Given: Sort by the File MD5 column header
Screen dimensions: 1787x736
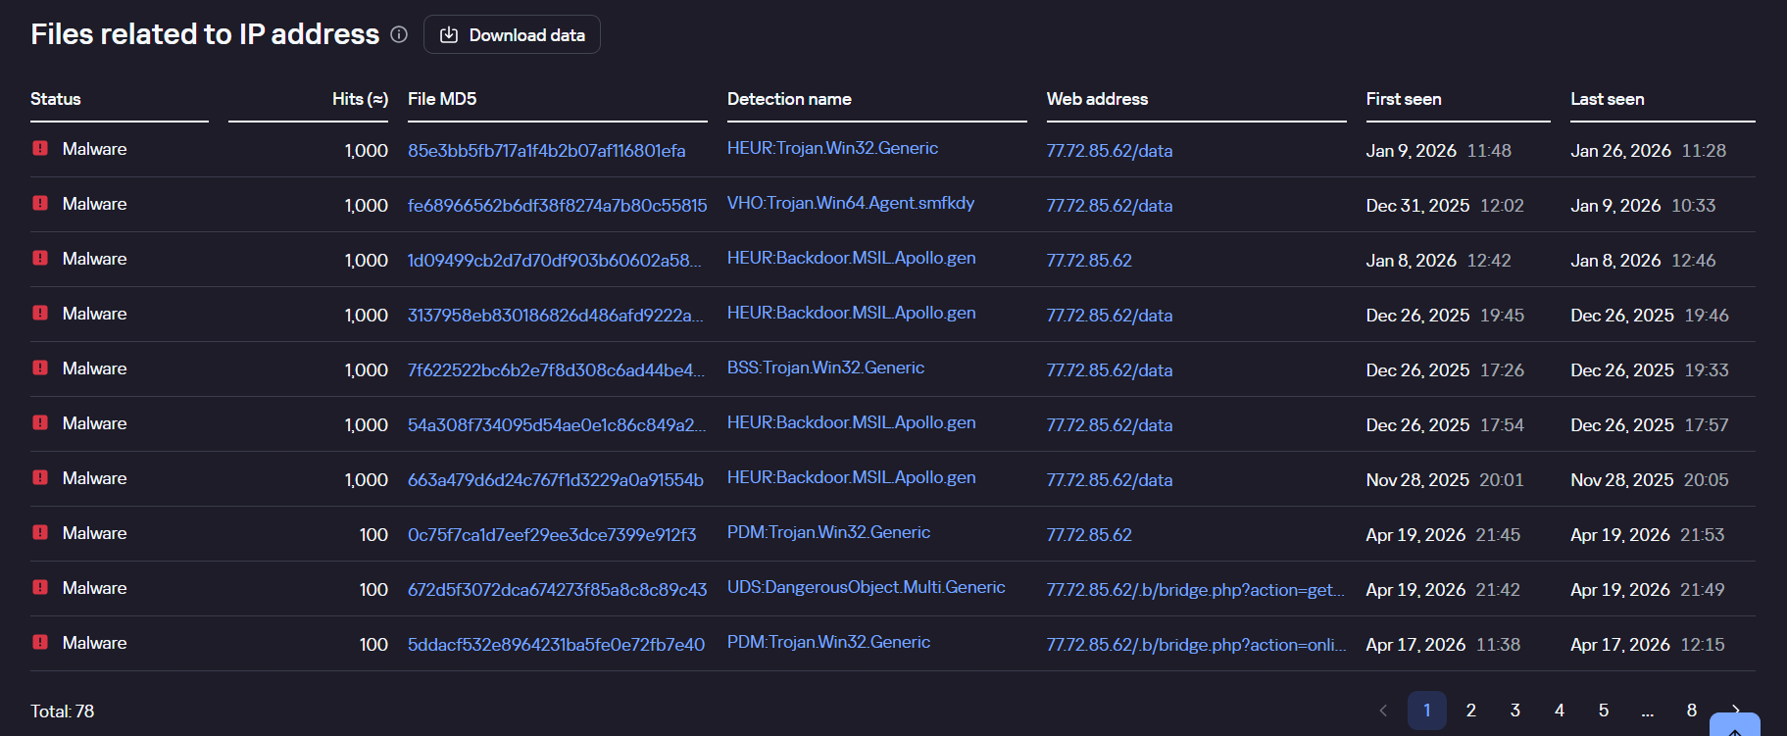Looking at the screenshot, I should 442,99.
